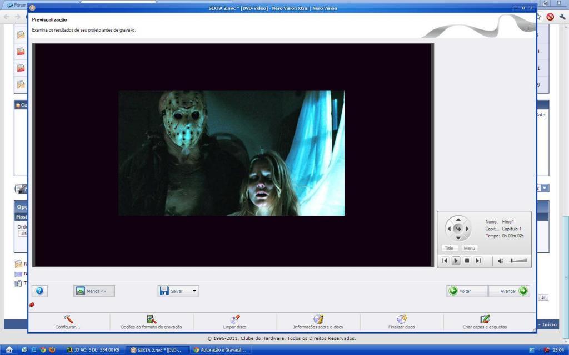
Task: Skip to previous chapter in preview
Action: [445, 261]
